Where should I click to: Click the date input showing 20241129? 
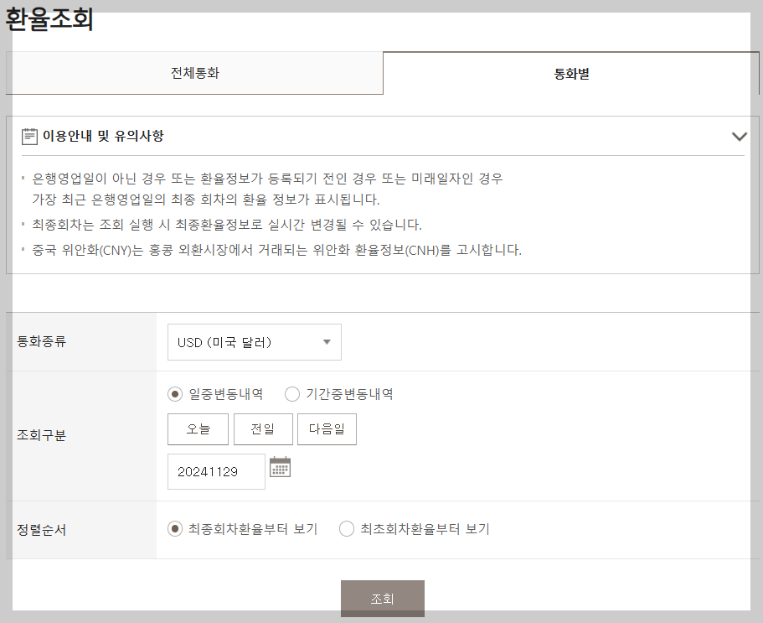[215, 471]
